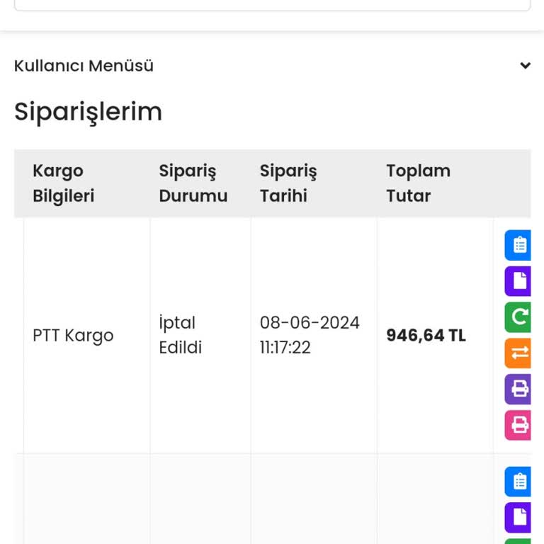Click the Siparişlerim page heading

pyautogui.click(x=88, y=112)
